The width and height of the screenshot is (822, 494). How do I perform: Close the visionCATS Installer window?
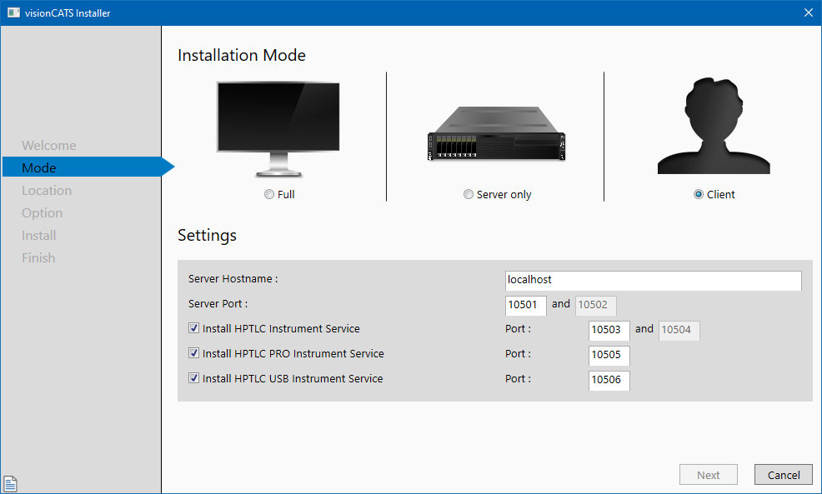(808, 12)
